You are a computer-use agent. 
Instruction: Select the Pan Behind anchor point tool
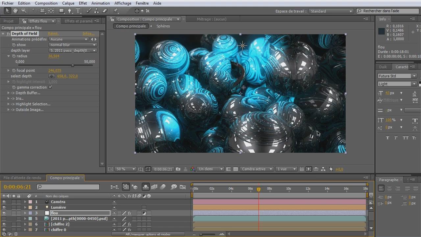coord(51,11)
